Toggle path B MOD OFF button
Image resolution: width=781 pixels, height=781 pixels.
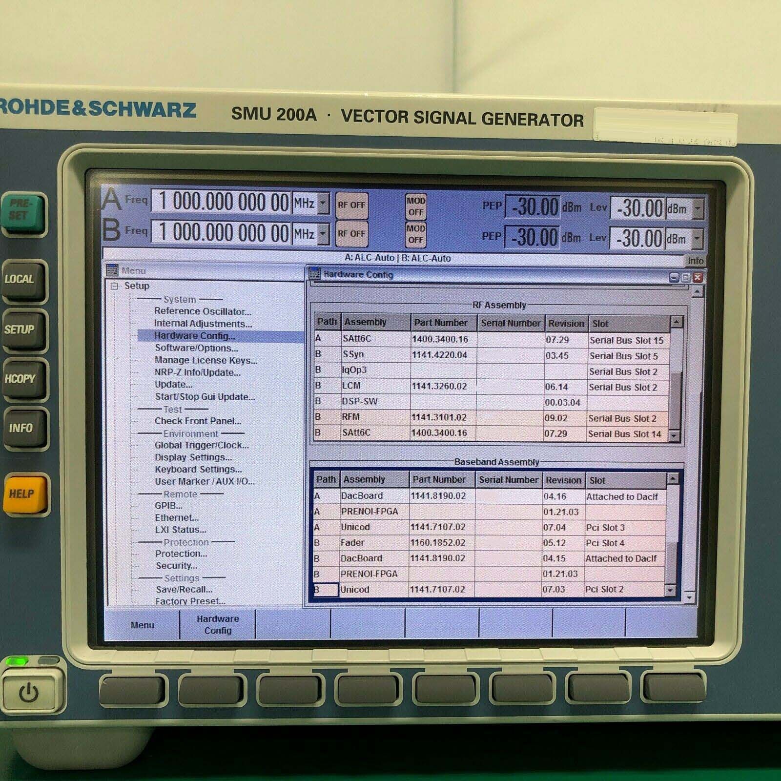click(416, 234)
